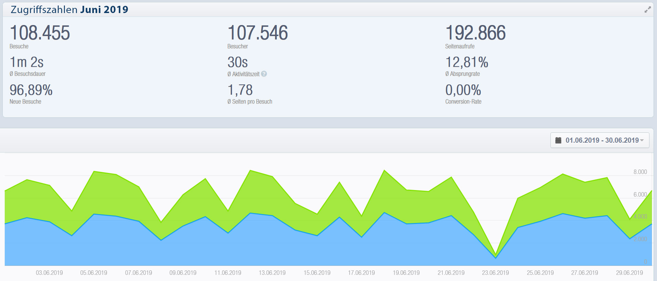This screenshot has width=657, height=281.
Task: Click the help icon beside Aktivitätszeit
Action: [x=264, y=74]
